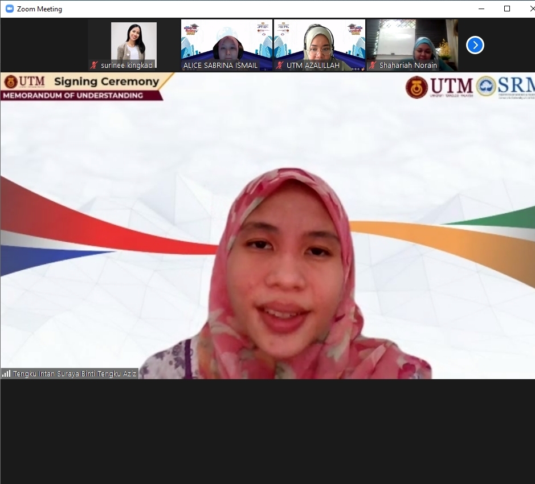
Task: Click the next participants arrow button
Action: click(x=475, y=45)
